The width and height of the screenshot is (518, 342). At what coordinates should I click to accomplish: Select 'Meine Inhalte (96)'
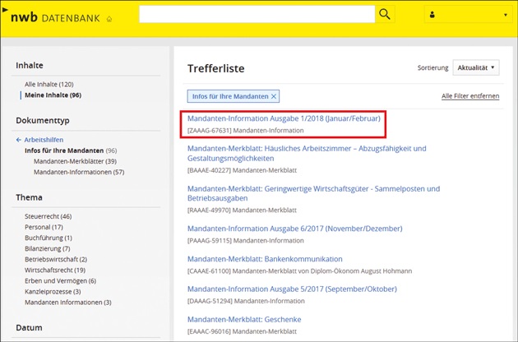(53, 95)
